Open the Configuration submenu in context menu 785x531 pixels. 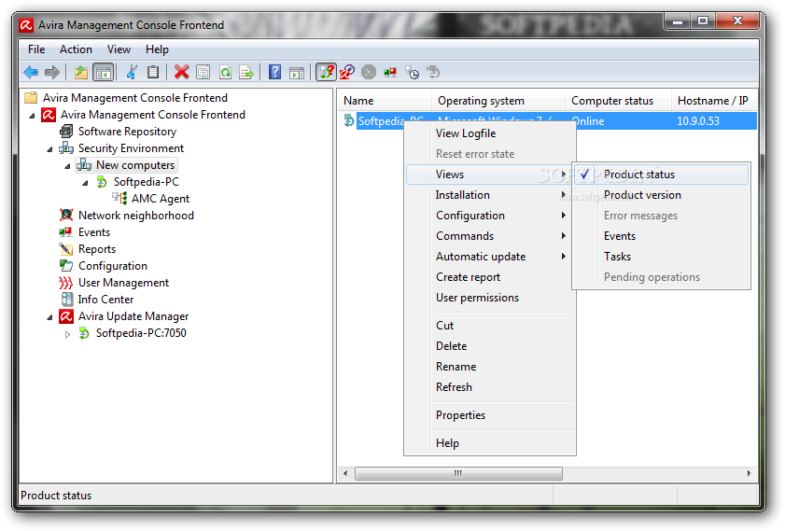(x=490, y=216)
